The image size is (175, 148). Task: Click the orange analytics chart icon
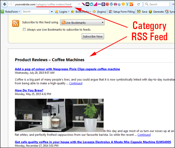(131, 4)
